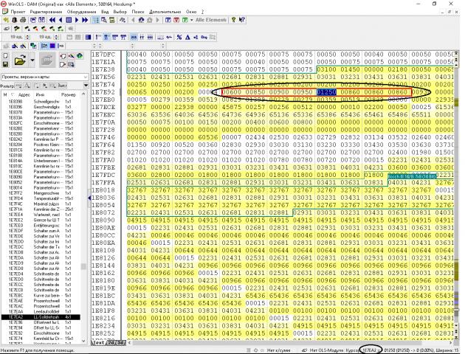Screen dimensions: 465x354
Task: Sort list by Адрес column header
Action: tap(24, 95)
